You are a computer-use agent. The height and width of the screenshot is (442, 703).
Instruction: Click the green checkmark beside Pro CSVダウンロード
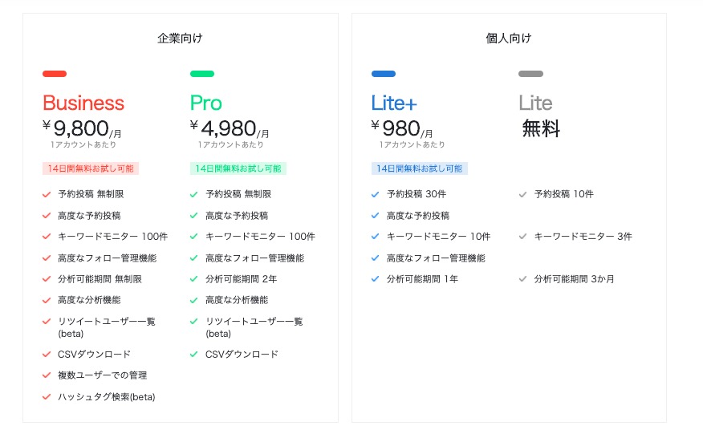click(193, 354)
